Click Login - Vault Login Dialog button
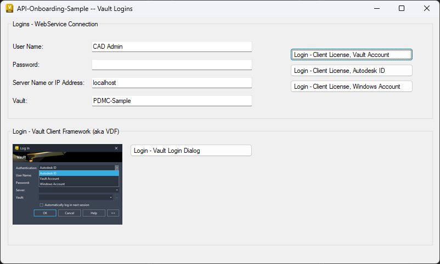The width and height of the screenshot is (440, 264). tap(191, 151)
